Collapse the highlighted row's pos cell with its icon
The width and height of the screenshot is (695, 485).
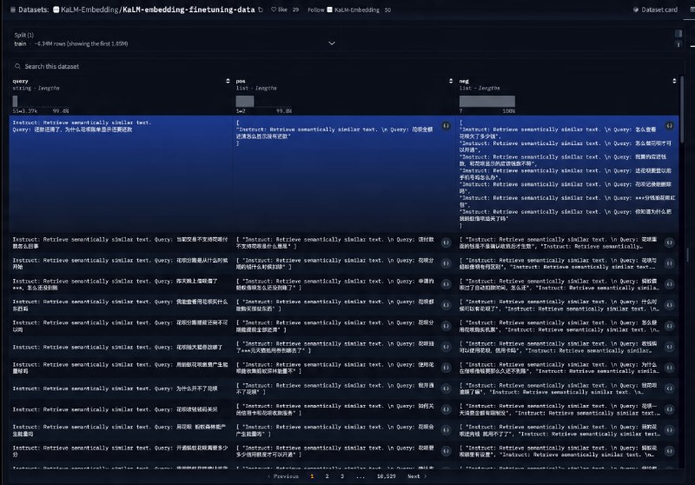pos(447,126)
